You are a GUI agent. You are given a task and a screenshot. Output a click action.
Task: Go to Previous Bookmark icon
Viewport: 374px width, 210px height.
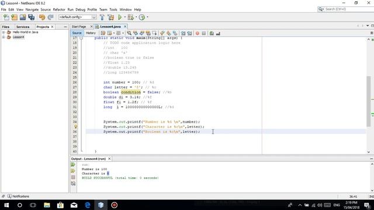pyautogui.click(x=162, y=33)
